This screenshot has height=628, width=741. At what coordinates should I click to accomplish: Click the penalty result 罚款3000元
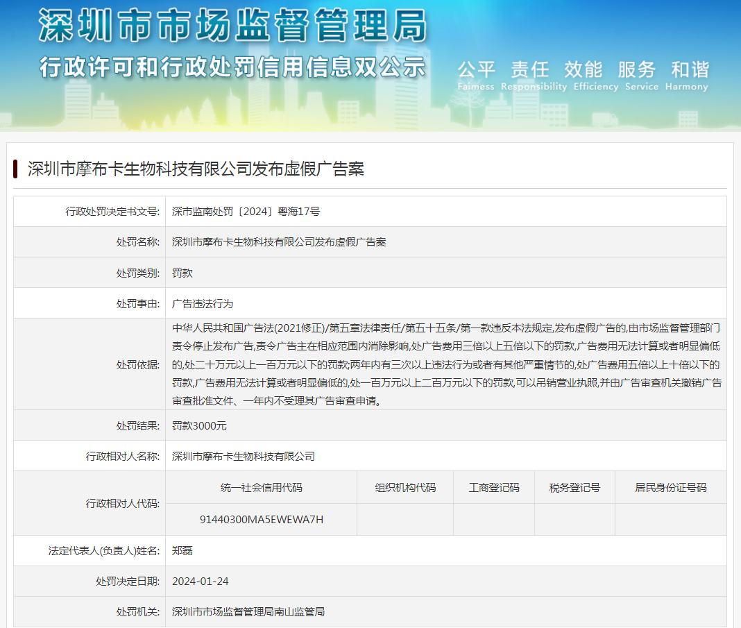[199, 425]
